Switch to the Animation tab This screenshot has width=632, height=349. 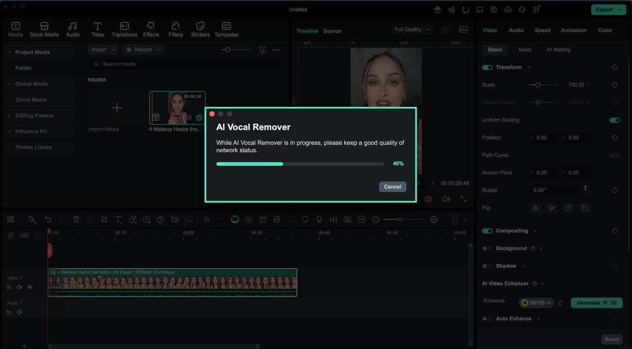(574, 30)
